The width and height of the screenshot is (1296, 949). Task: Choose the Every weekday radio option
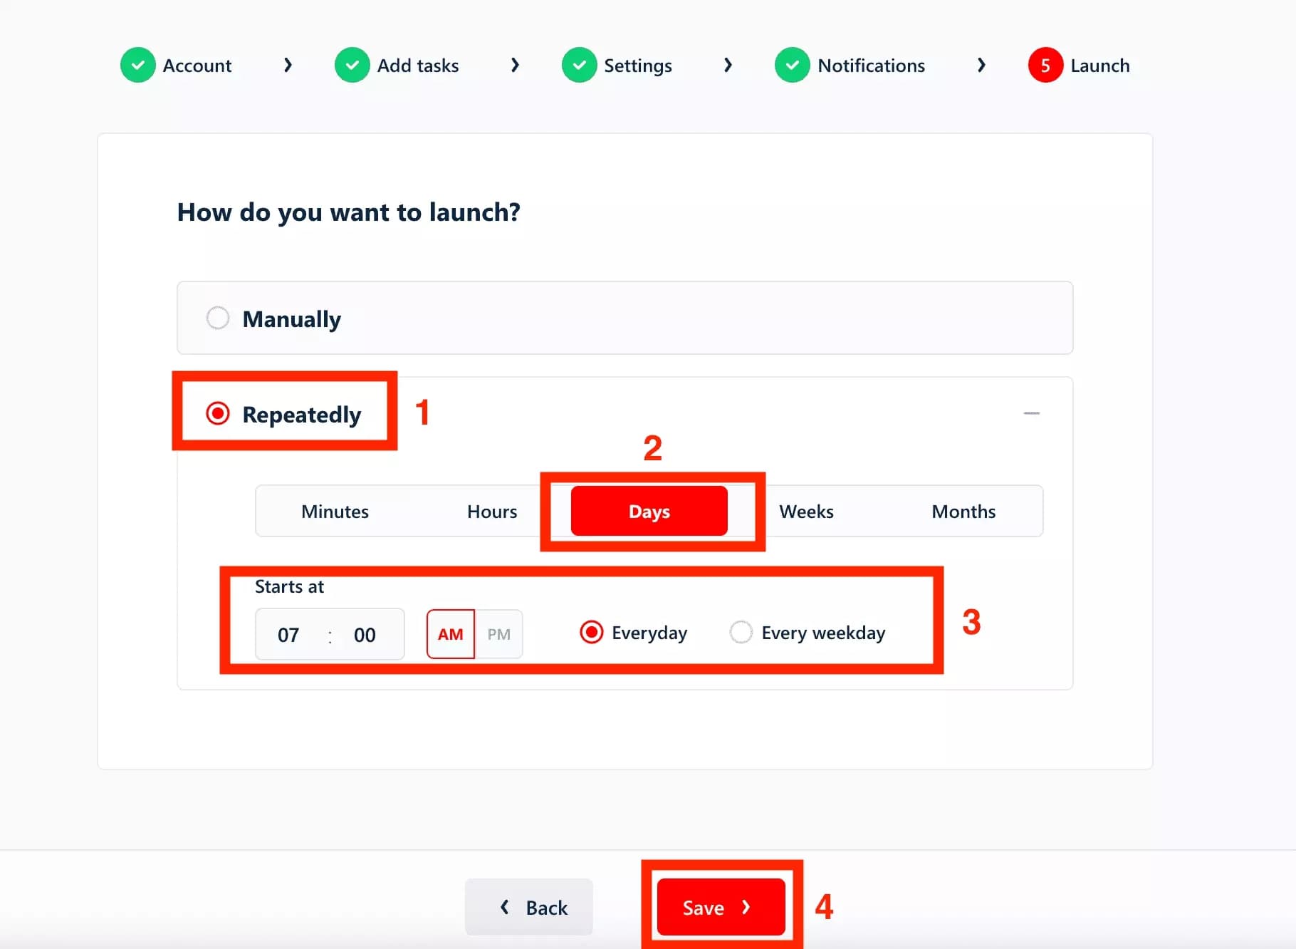[741, 632]
